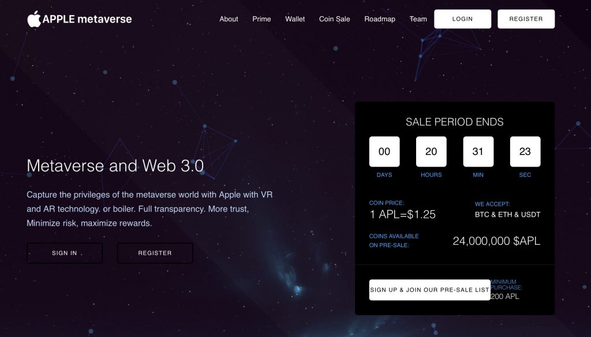591x337 pixels.
Task: Click the SIGN IN button
Action: pyautogui.click(x=65, y=253)
